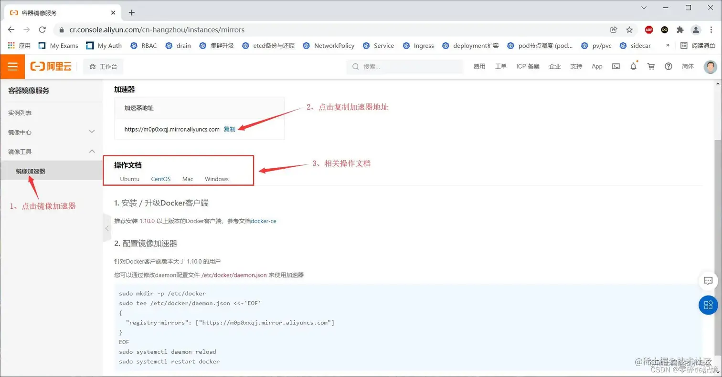Open the help question mark icon
722x377 pixels.
(x=669, y=67)
